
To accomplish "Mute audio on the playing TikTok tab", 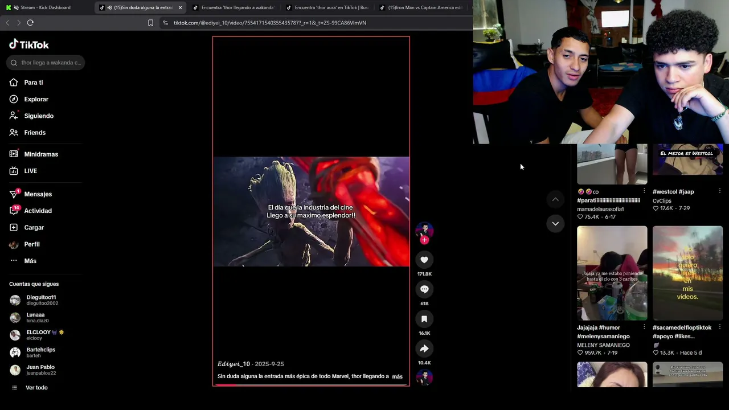I will tap(109, 7).
